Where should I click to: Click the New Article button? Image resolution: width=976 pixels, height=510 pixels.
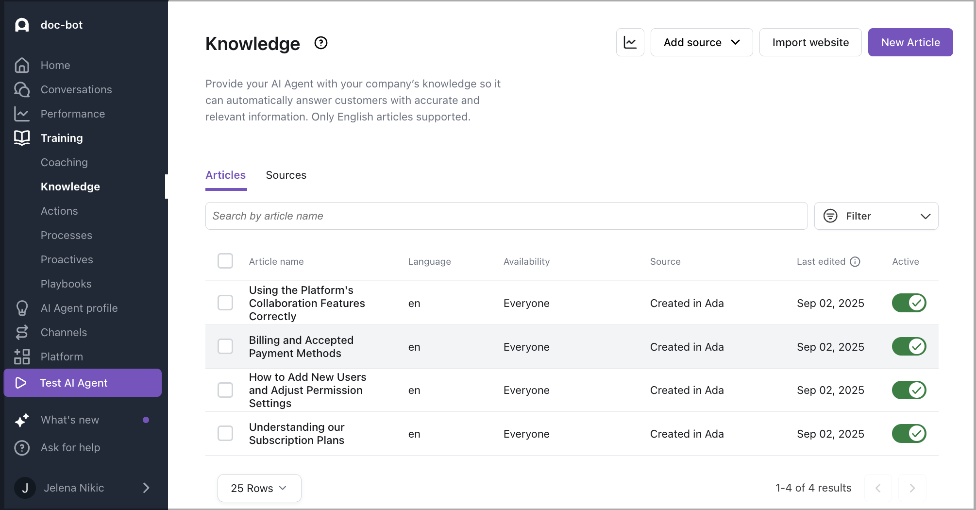point(910,42)
